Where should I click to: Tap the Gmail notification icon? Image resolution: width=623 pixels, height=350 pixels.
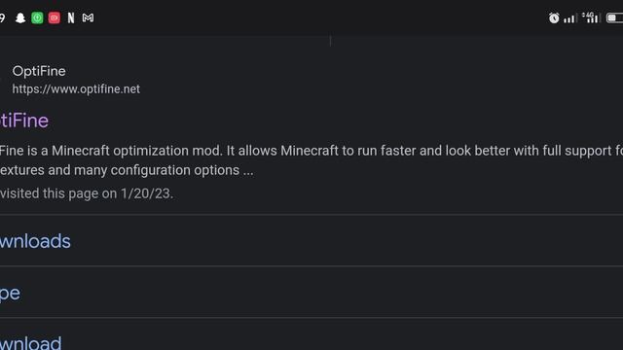click(x=88, y=17)
